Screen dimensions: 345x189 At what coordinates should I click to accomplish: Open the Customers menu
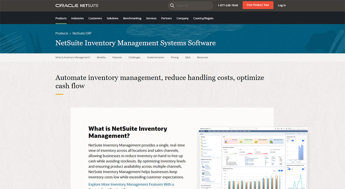point(95,18)
